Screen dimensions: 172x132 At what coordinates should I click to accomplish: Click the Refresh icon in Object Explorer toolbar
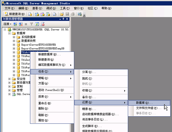point(37,24)
